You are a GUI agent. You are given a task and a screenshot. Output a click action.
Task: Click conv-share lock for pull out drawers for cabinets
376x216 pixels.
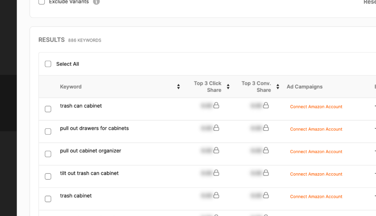(x=266, y=128)
